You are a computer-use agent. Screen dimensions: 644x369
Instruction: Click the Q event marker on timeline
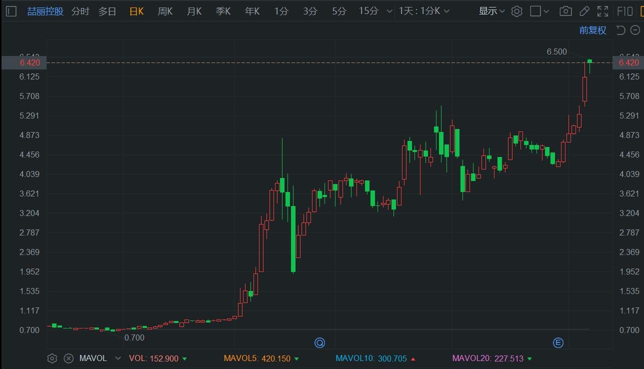click(x=319, y=342)
